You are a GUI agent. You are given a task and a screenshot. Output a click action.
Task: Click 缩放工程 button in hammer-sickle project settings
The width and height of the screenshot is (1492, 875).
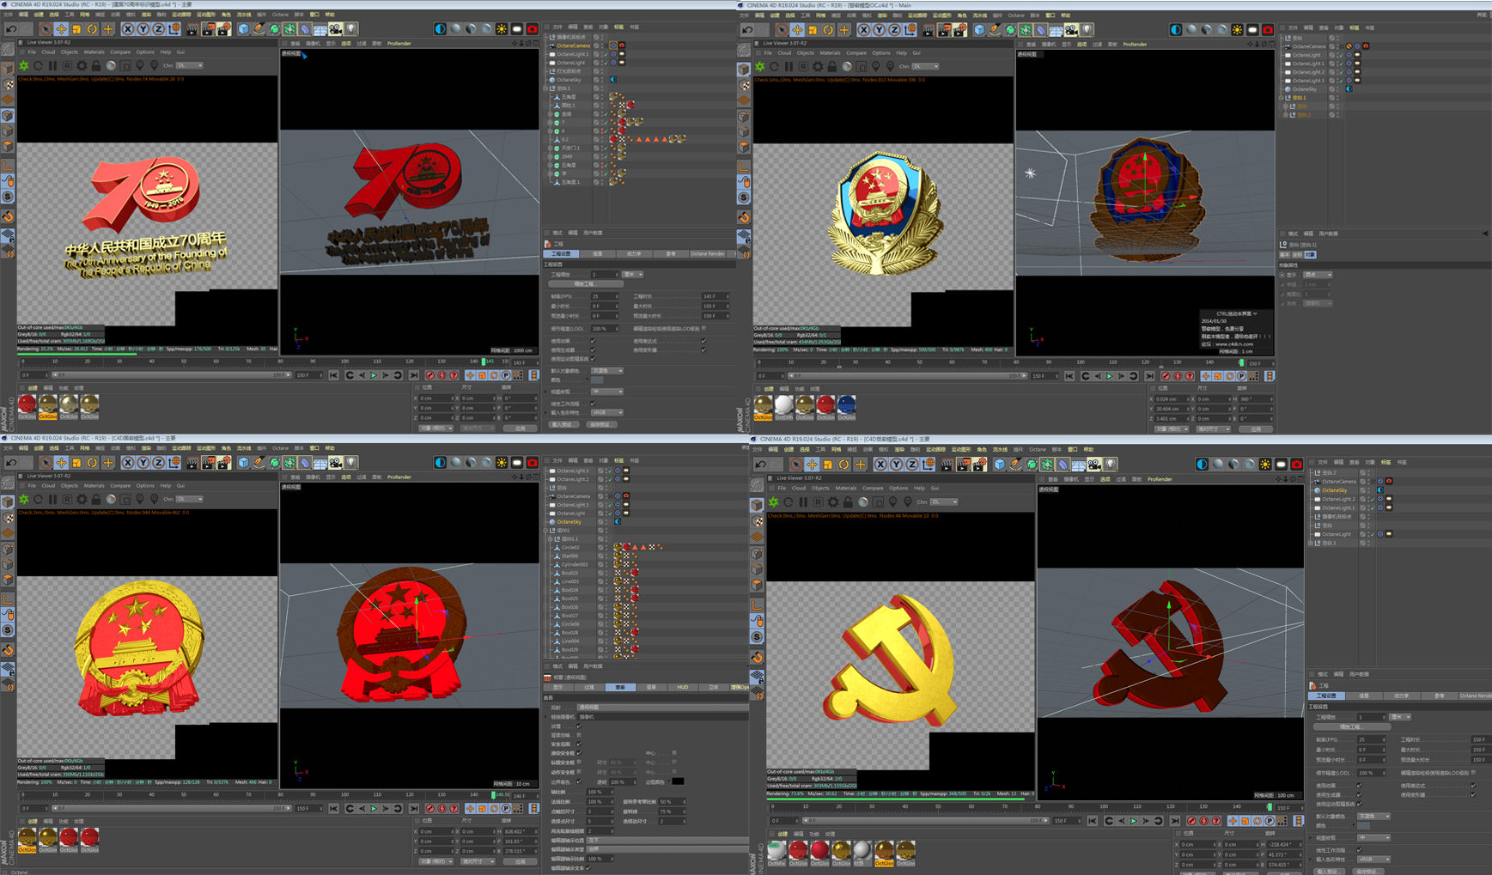1351,726
